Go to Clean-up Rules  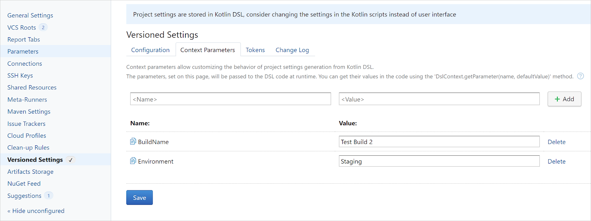pos(28,148)
